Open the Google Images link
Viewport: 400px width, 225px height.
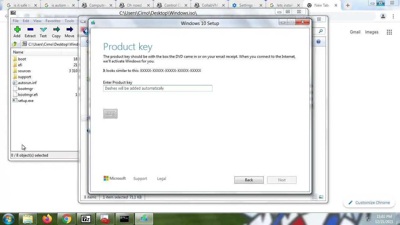372,32
